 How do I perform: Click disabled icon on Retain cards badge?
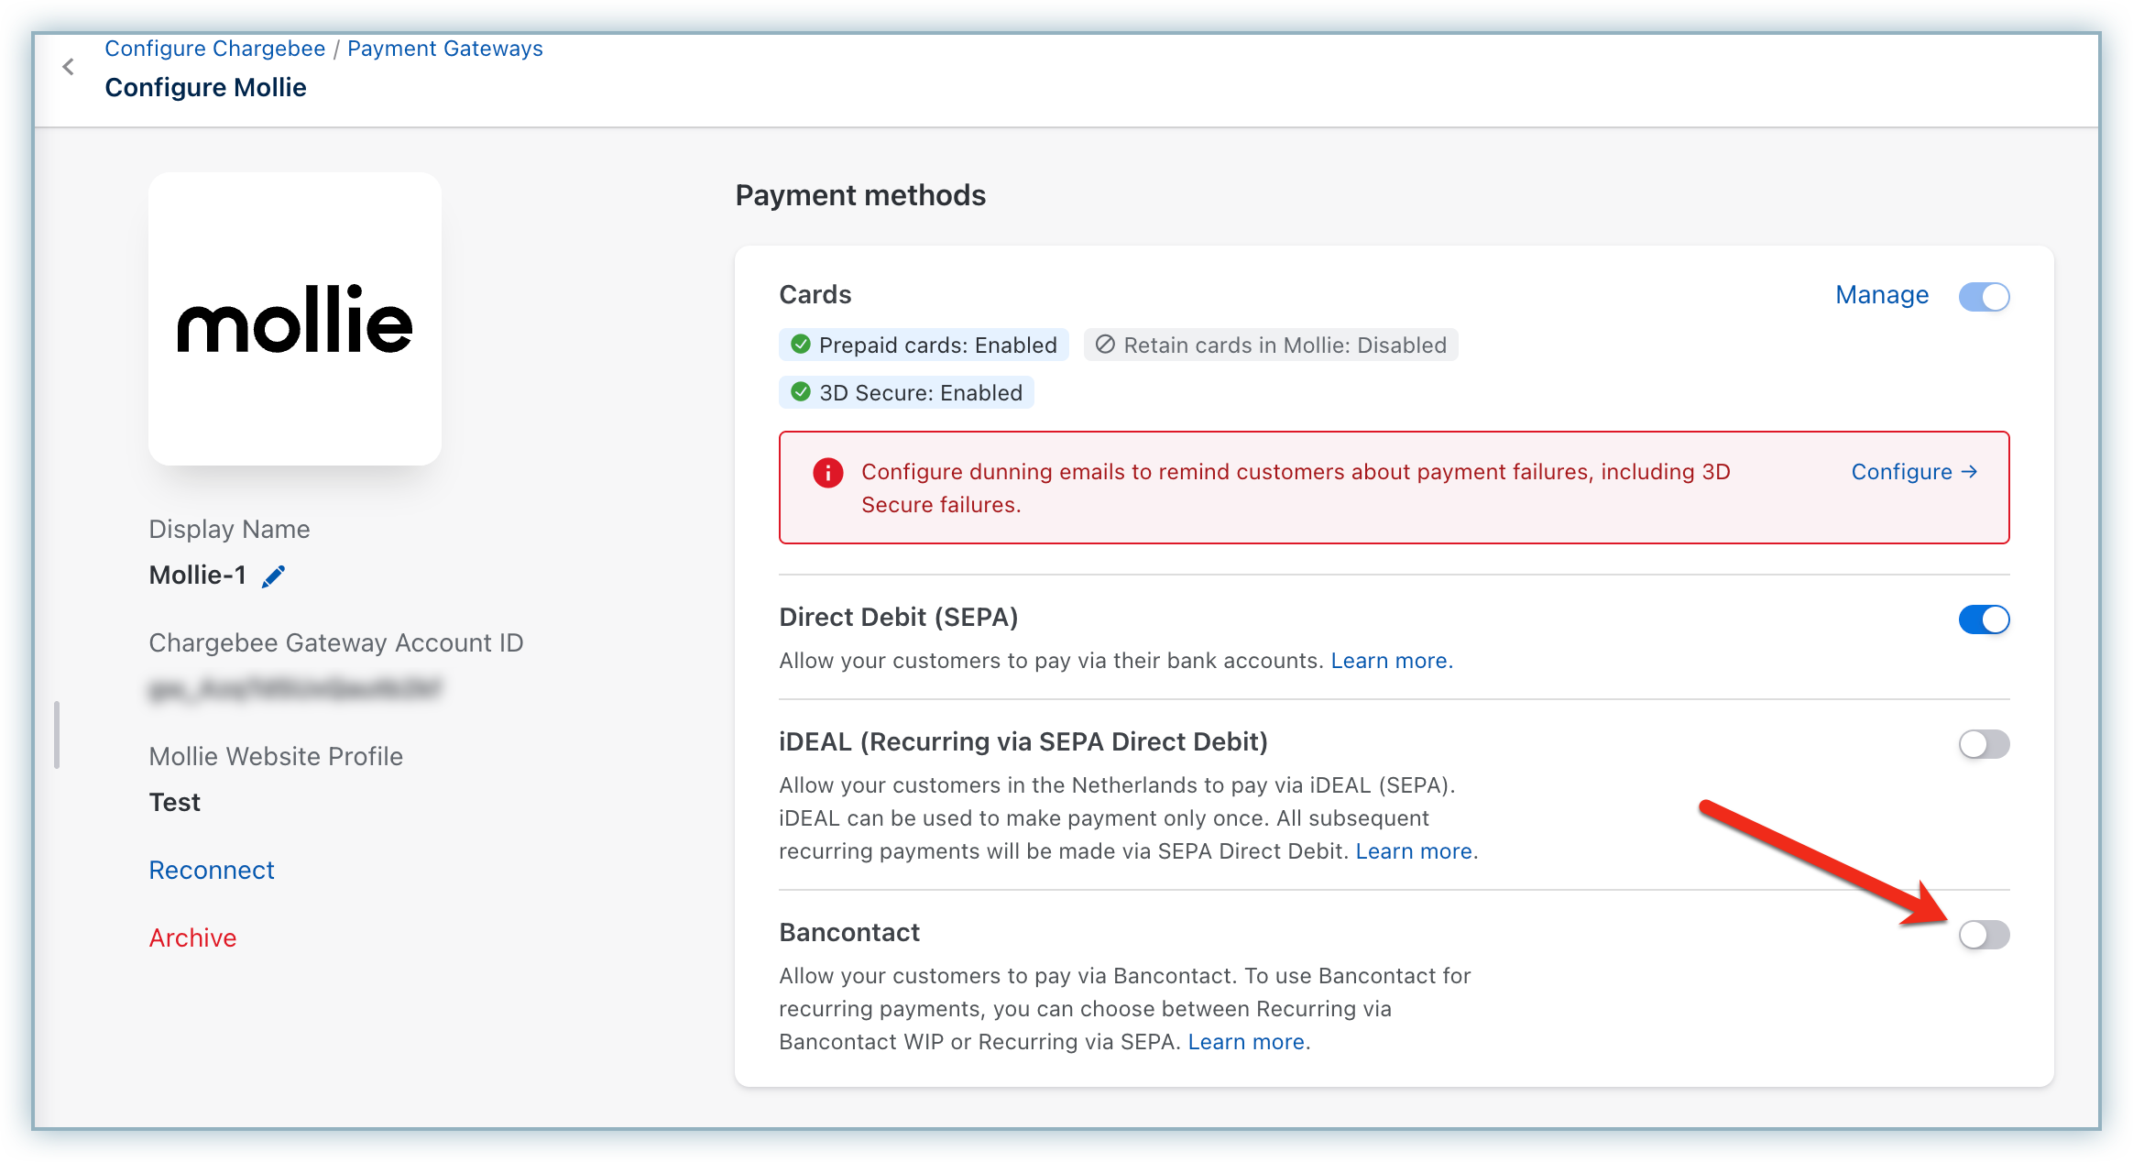(x=1105, y=345)
